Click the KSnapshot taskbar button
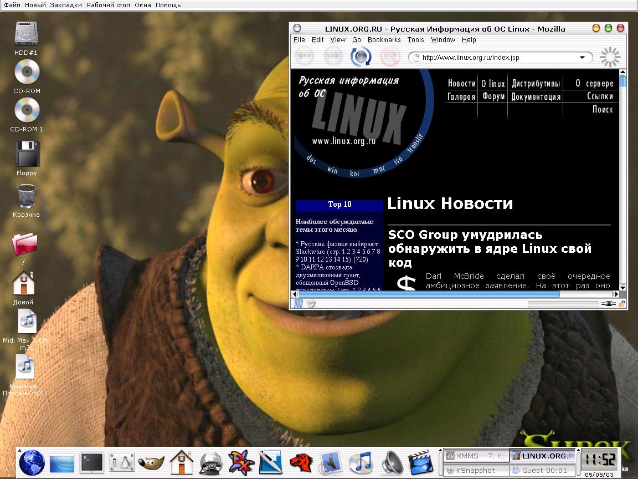Viewport: 638px width, 479px height. 476,471
